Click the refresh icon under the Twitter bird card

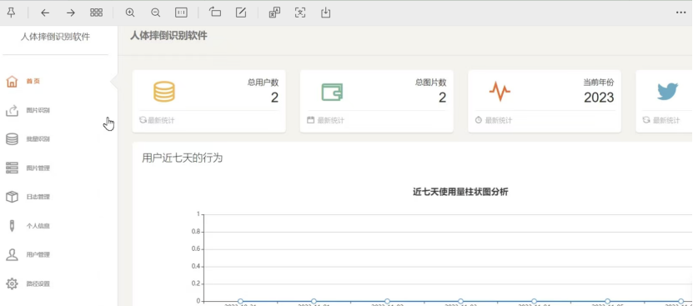click(646, 120)
